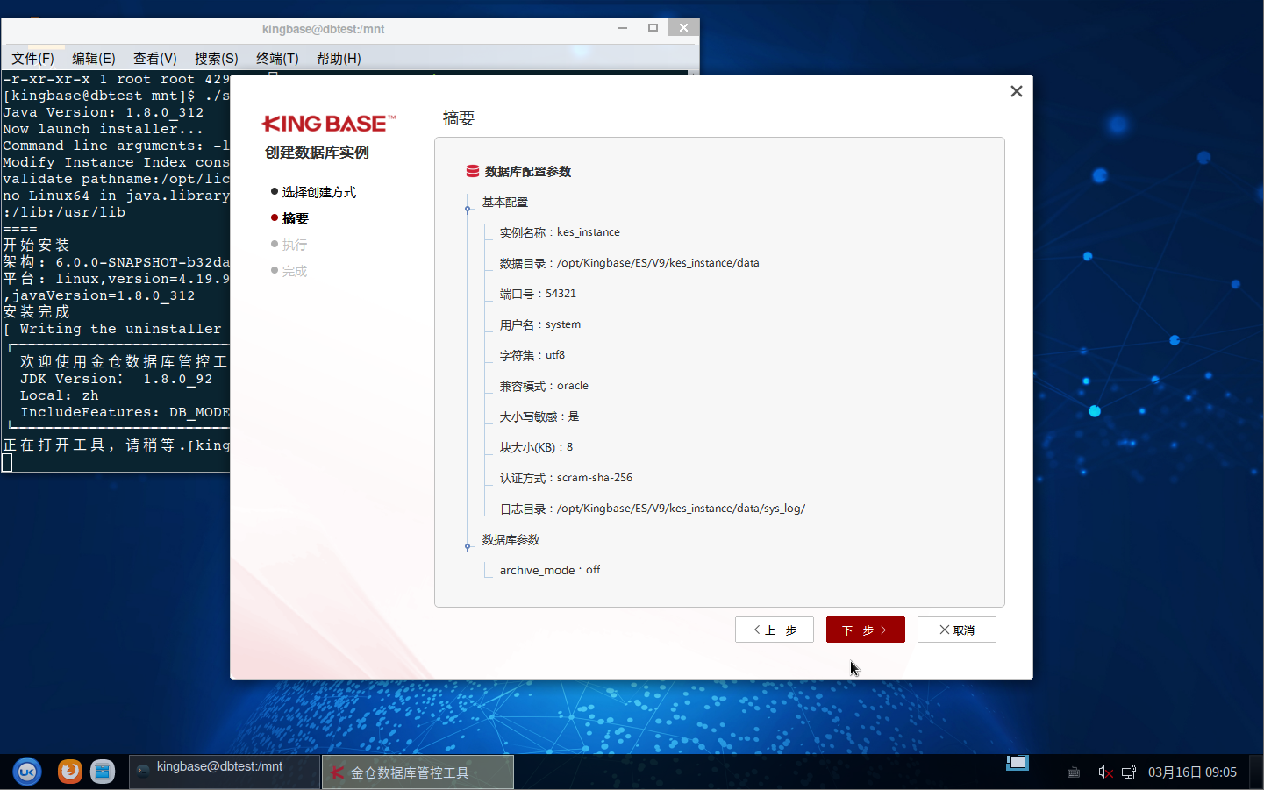The height and width of the screenshot is (790, 1264).
Task: Open the 文件(F) menu in terminal
Action: [x=32, y=58]
